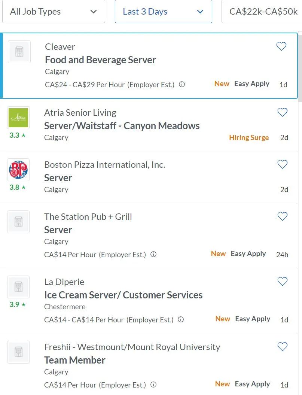Open info icon next to La Diperie pay
The image size is (302, 395).
(x=181, y=320)
